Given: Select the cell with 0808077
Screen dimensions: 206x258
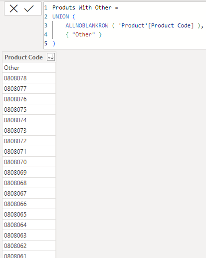Looking at the screenshot, I should coord(29,89).
